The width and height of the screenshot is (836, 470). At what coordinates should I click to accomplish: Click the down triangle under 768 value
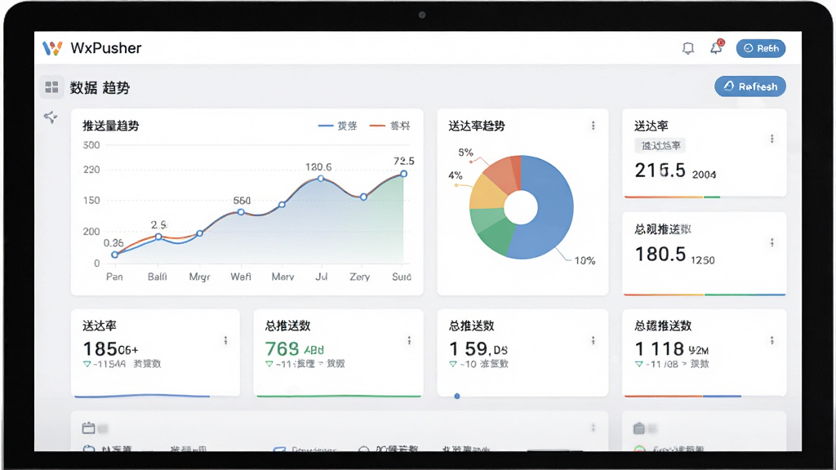269,364
